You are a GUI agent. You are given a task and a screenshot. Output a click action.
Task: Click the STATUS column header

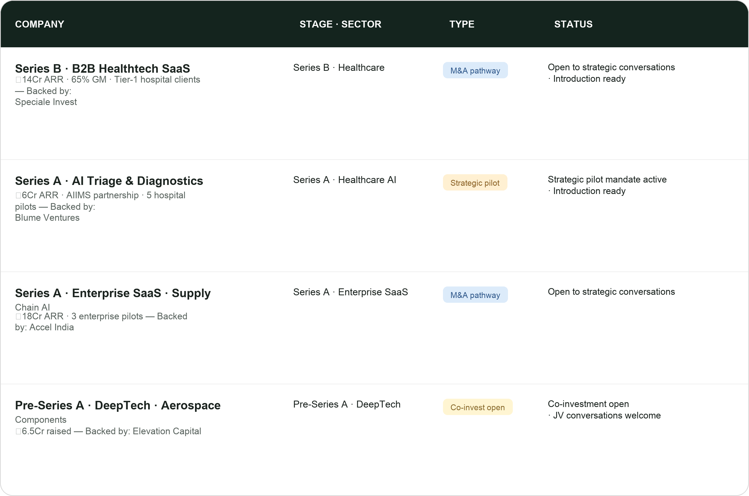573,24
